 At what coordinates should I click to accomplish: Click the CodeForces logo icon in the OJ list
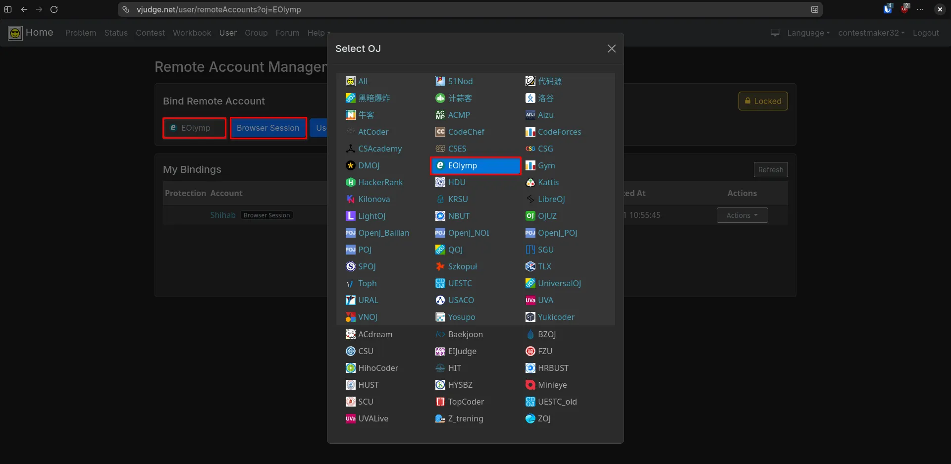[x=530, y=132]
